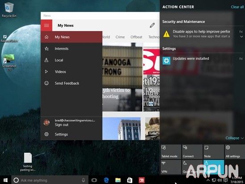Open Settings in the News sidebar
This screenshot has width=245, height=184.
[x=71, y=134]
